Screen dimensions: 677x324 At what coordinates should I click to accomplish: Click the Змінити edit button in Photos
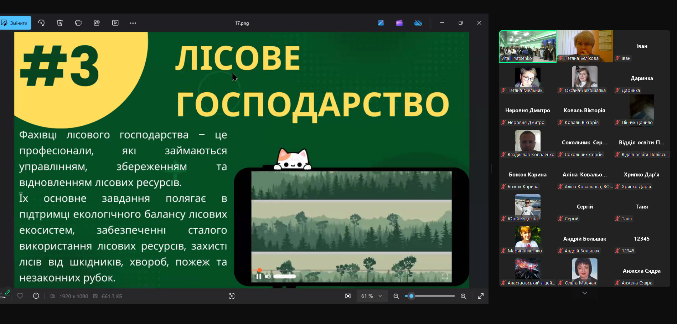point(15,23)
